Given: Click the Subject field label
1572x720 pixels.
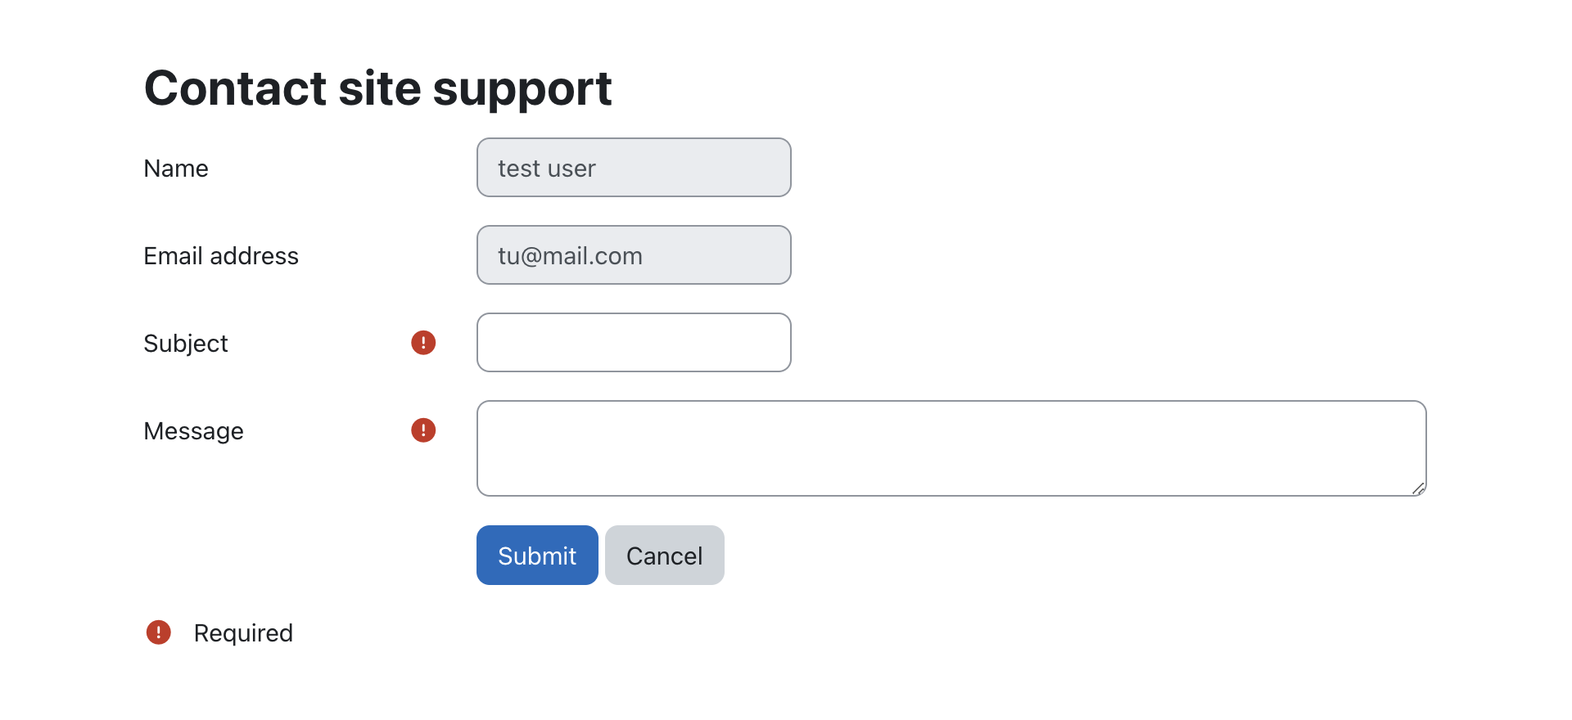Looking at the screenshot, I should [x=186, y=344].
